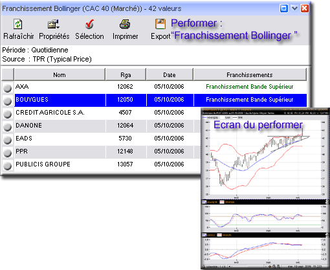The image size is (330, 270).
Task: Sort by the Franchissements column header
Action: click(250, 74)
